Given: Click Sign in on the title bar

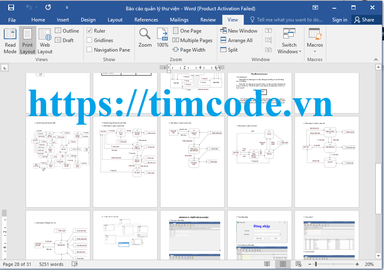Looking at the screenshot, I should (339, 19).
